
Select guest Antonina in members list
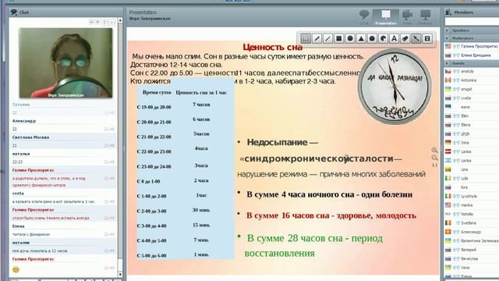[x=472, y=80]
